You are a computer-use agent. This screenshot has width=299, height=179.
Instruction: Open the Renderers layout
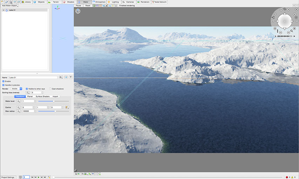pos(144,2)
